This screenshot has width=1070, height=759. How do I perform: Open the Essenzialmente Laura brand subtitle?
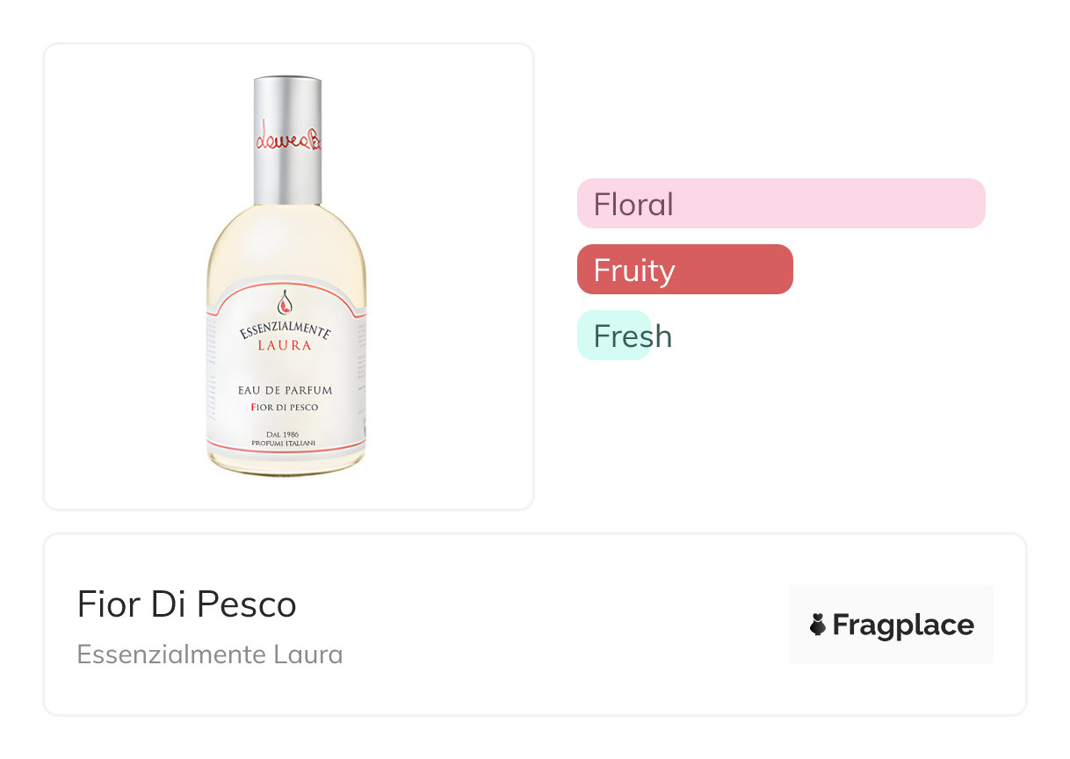(209, 654)
